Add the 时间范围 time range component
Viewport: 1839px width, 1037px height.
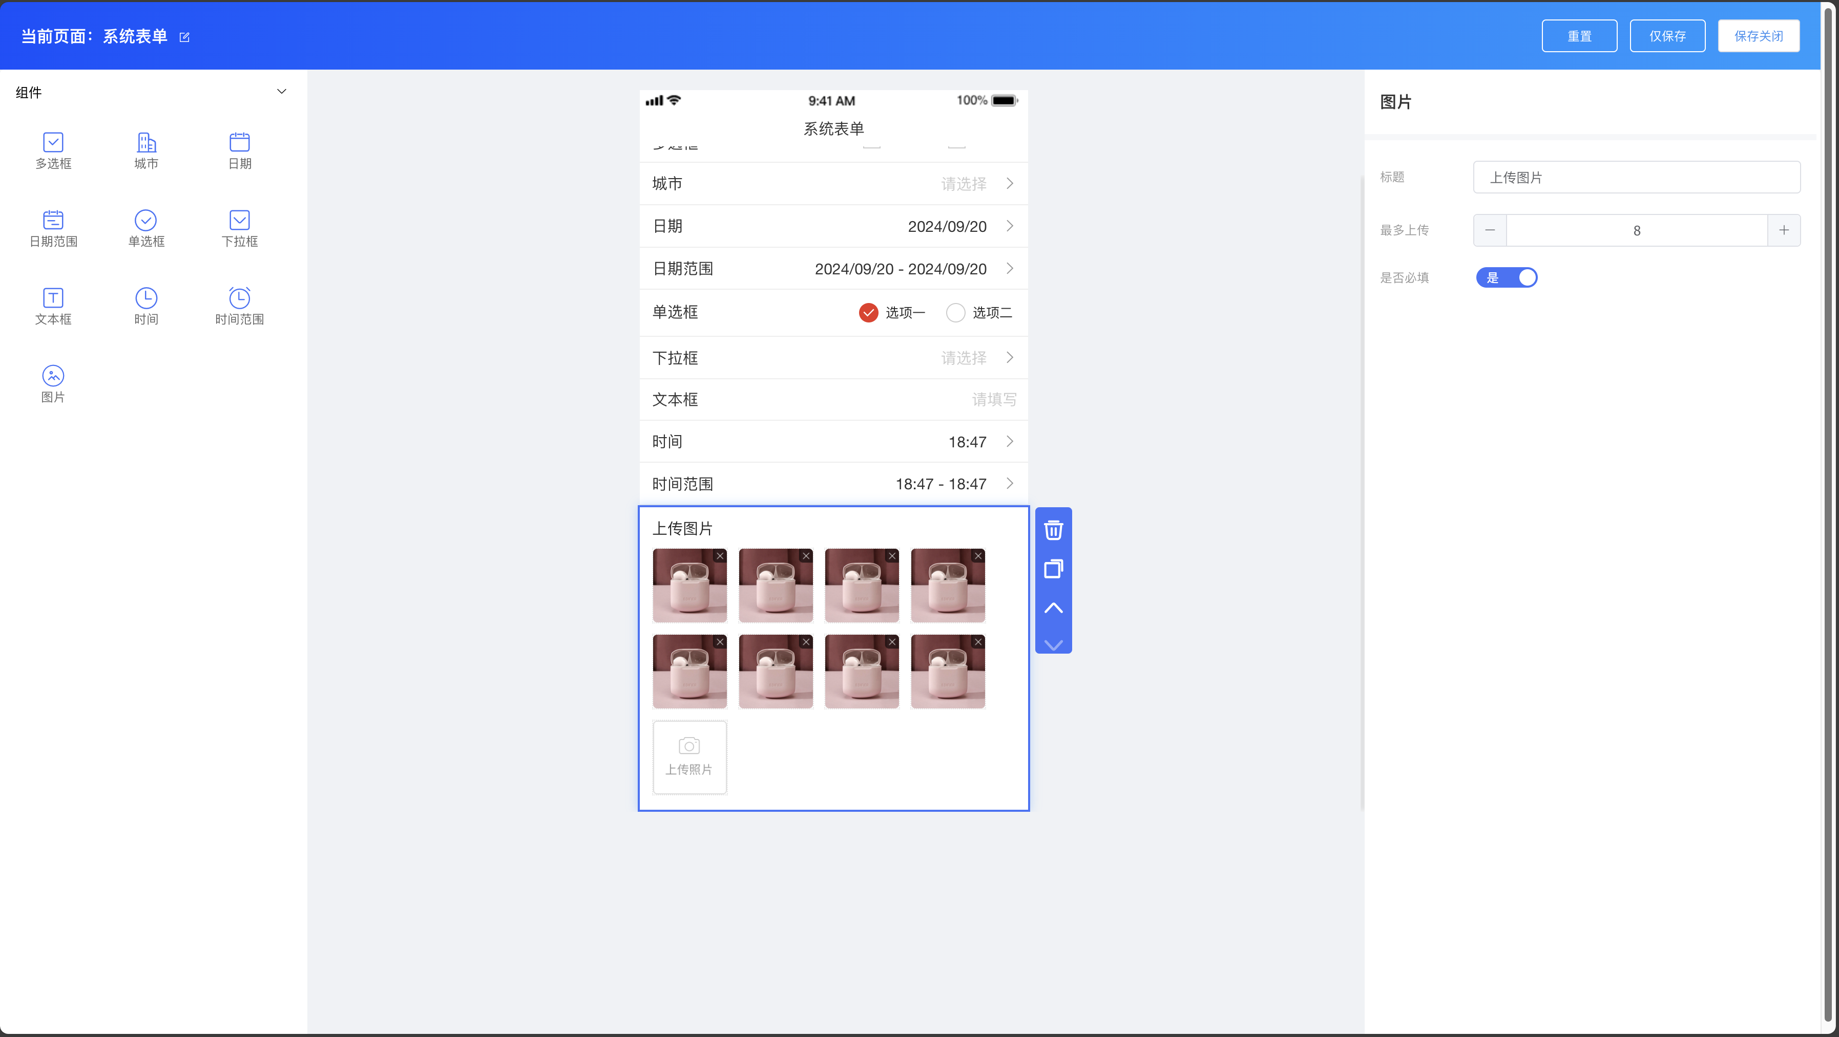[239, 306]
